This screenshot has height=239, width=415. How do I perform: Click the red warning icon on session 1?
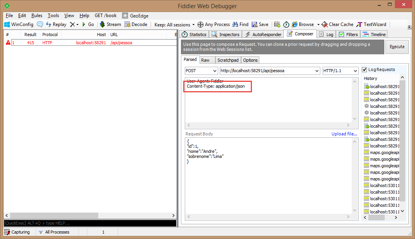[8, 43]
